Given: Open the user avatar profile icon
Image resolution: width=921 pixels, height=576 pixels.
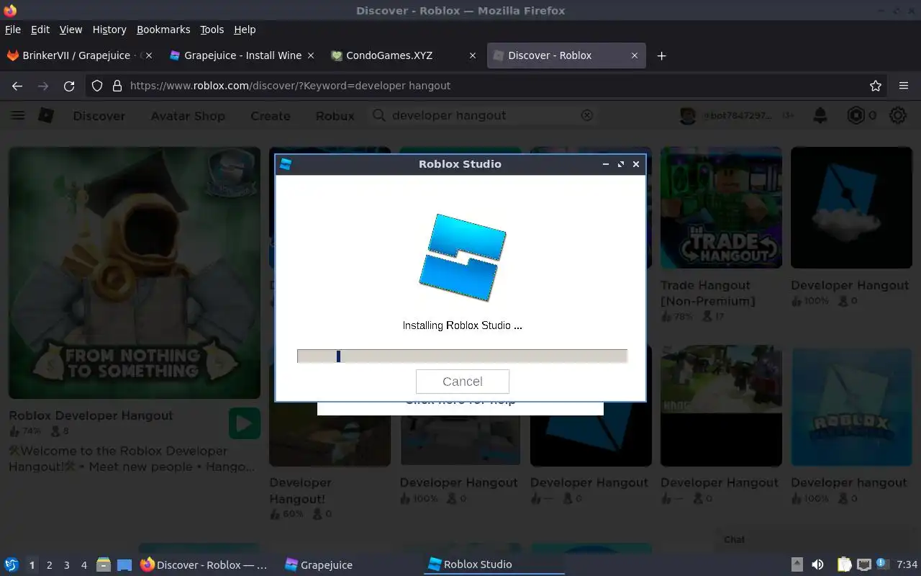Looking at the screenshot, I should point(688,115).
